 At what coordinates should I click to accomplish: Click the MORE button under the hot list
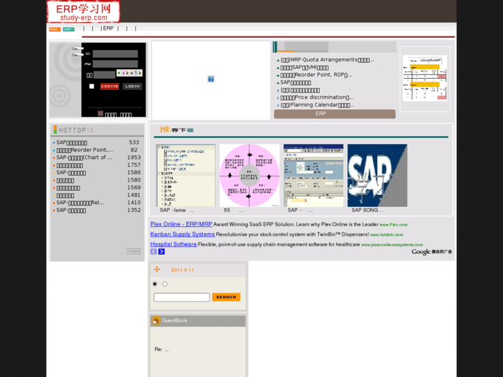(134, 251)
